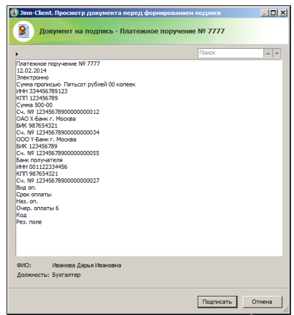
Task: Select line 'БИК 987654321'
Action: point(37,125)
